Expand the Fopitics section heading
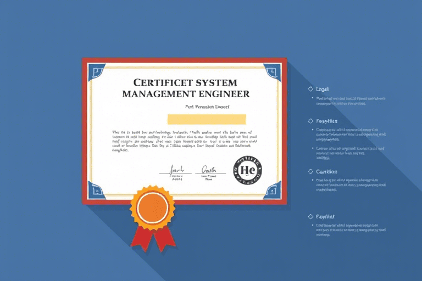Image resolution: width=422 pixels, height=281 pixels. pos(326,121)
